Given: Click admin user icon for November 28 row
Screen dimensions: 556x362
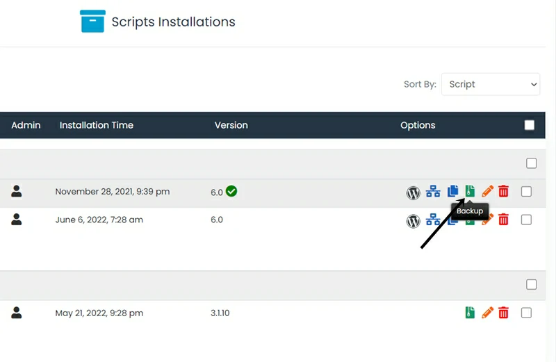Looking at the screenshot, I should (17, 191).
